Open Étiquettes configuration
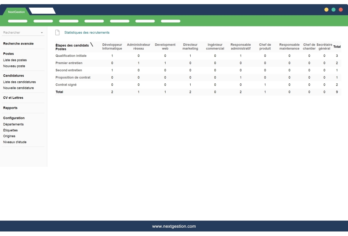Viewport: 348px width, 236px height. point(10,130)
